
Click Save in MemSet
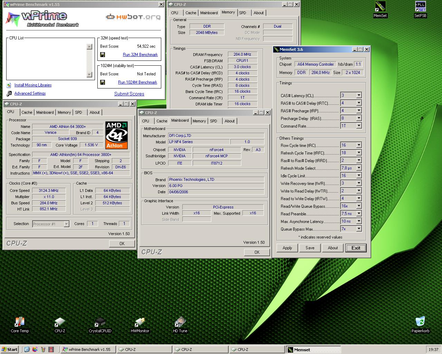(310, 248)
